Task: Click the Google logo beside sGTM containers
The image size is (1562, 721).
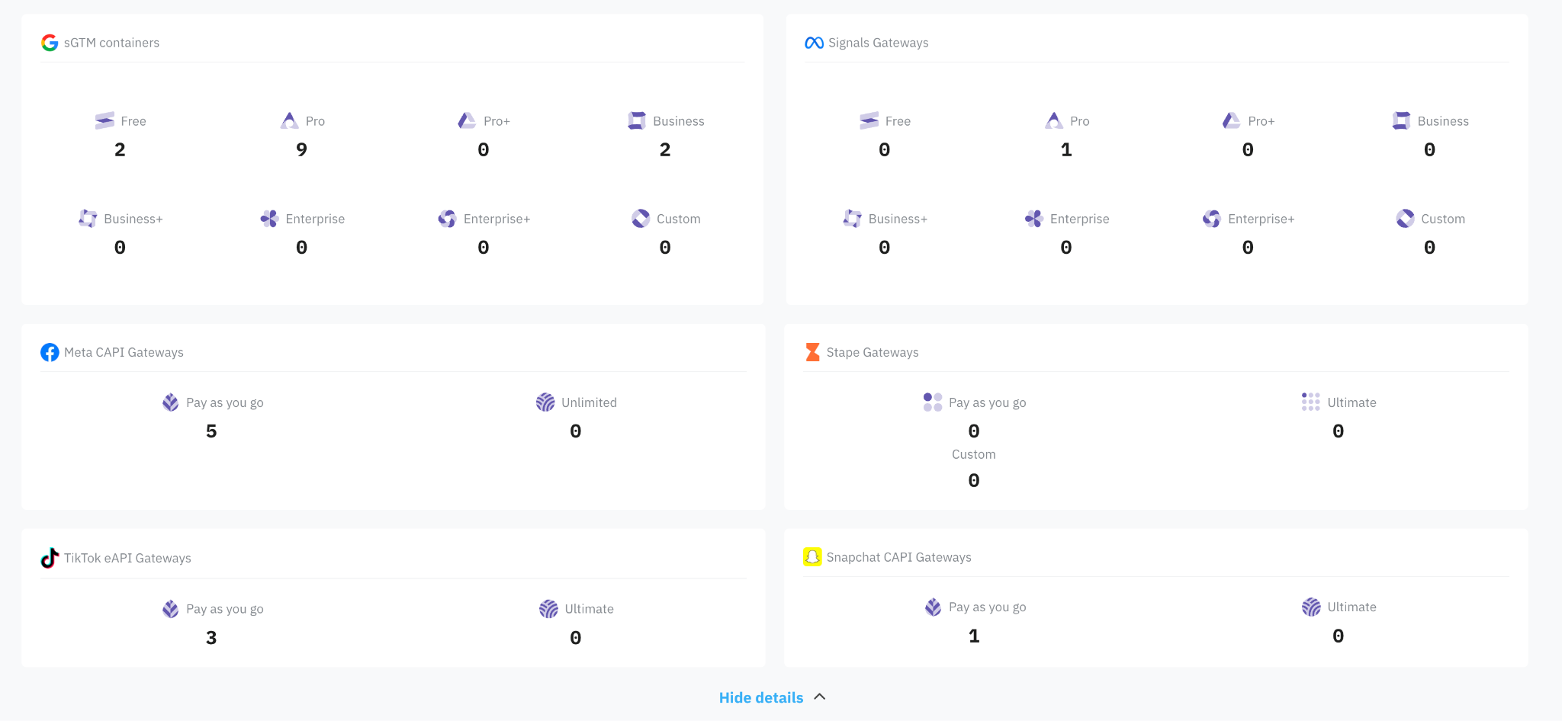Action: [x=50, y=43]
